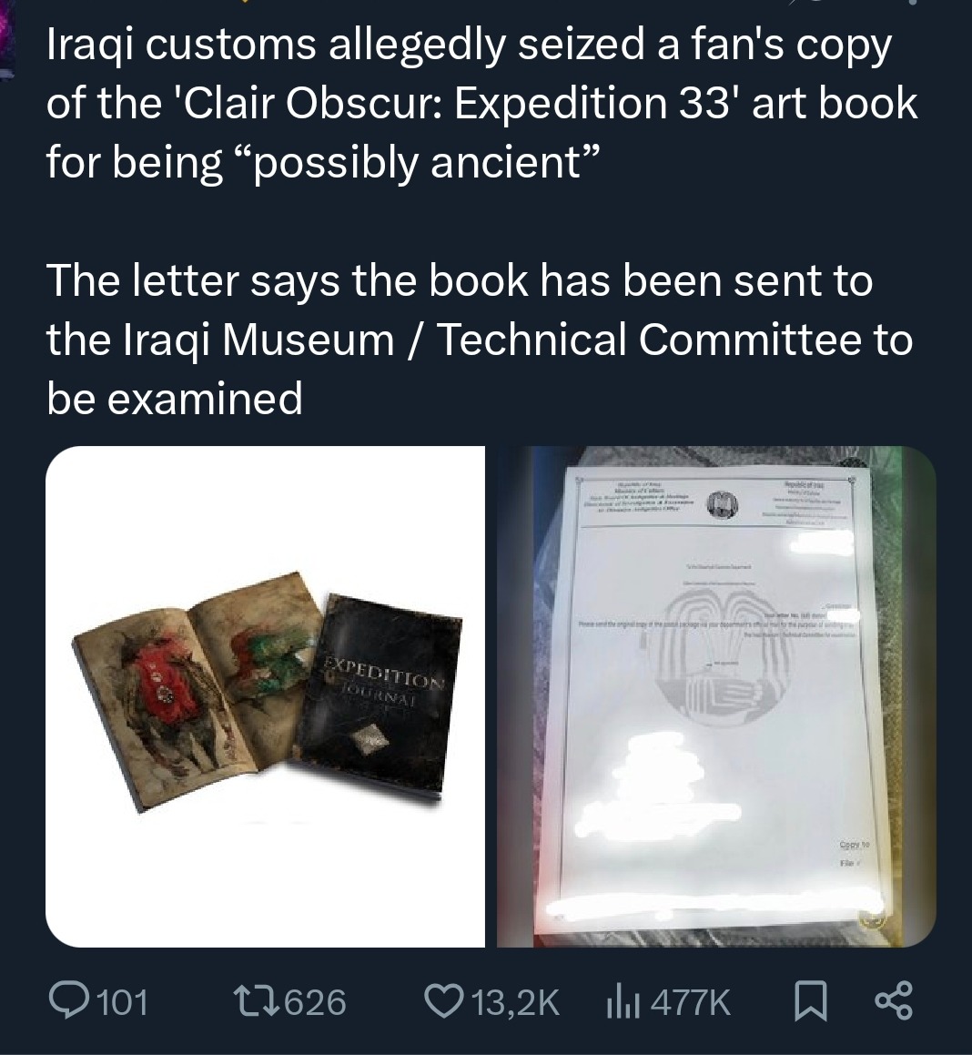Tap the status bar at the very top
This screenshot has width=972, height=1055.
[486, 5]
